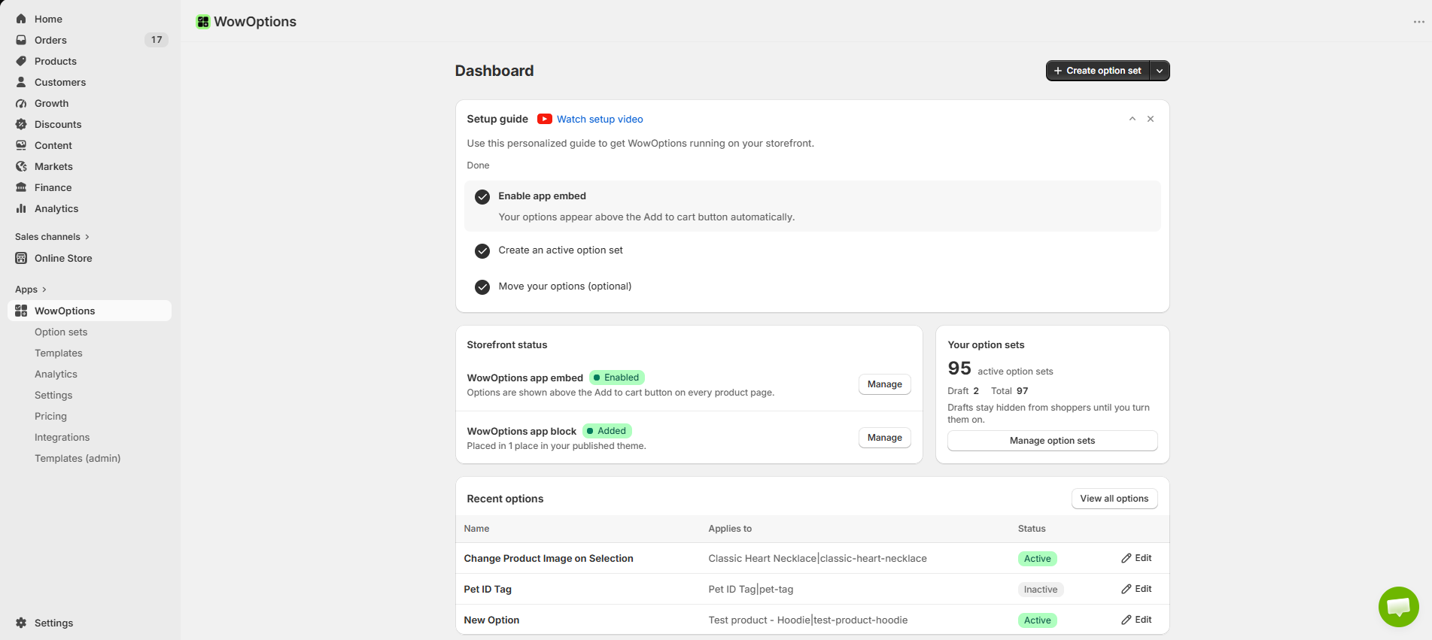This screenshot has width=1432, height=640.
Task: Click the Watch setup video link
Action: click(600, 119)
